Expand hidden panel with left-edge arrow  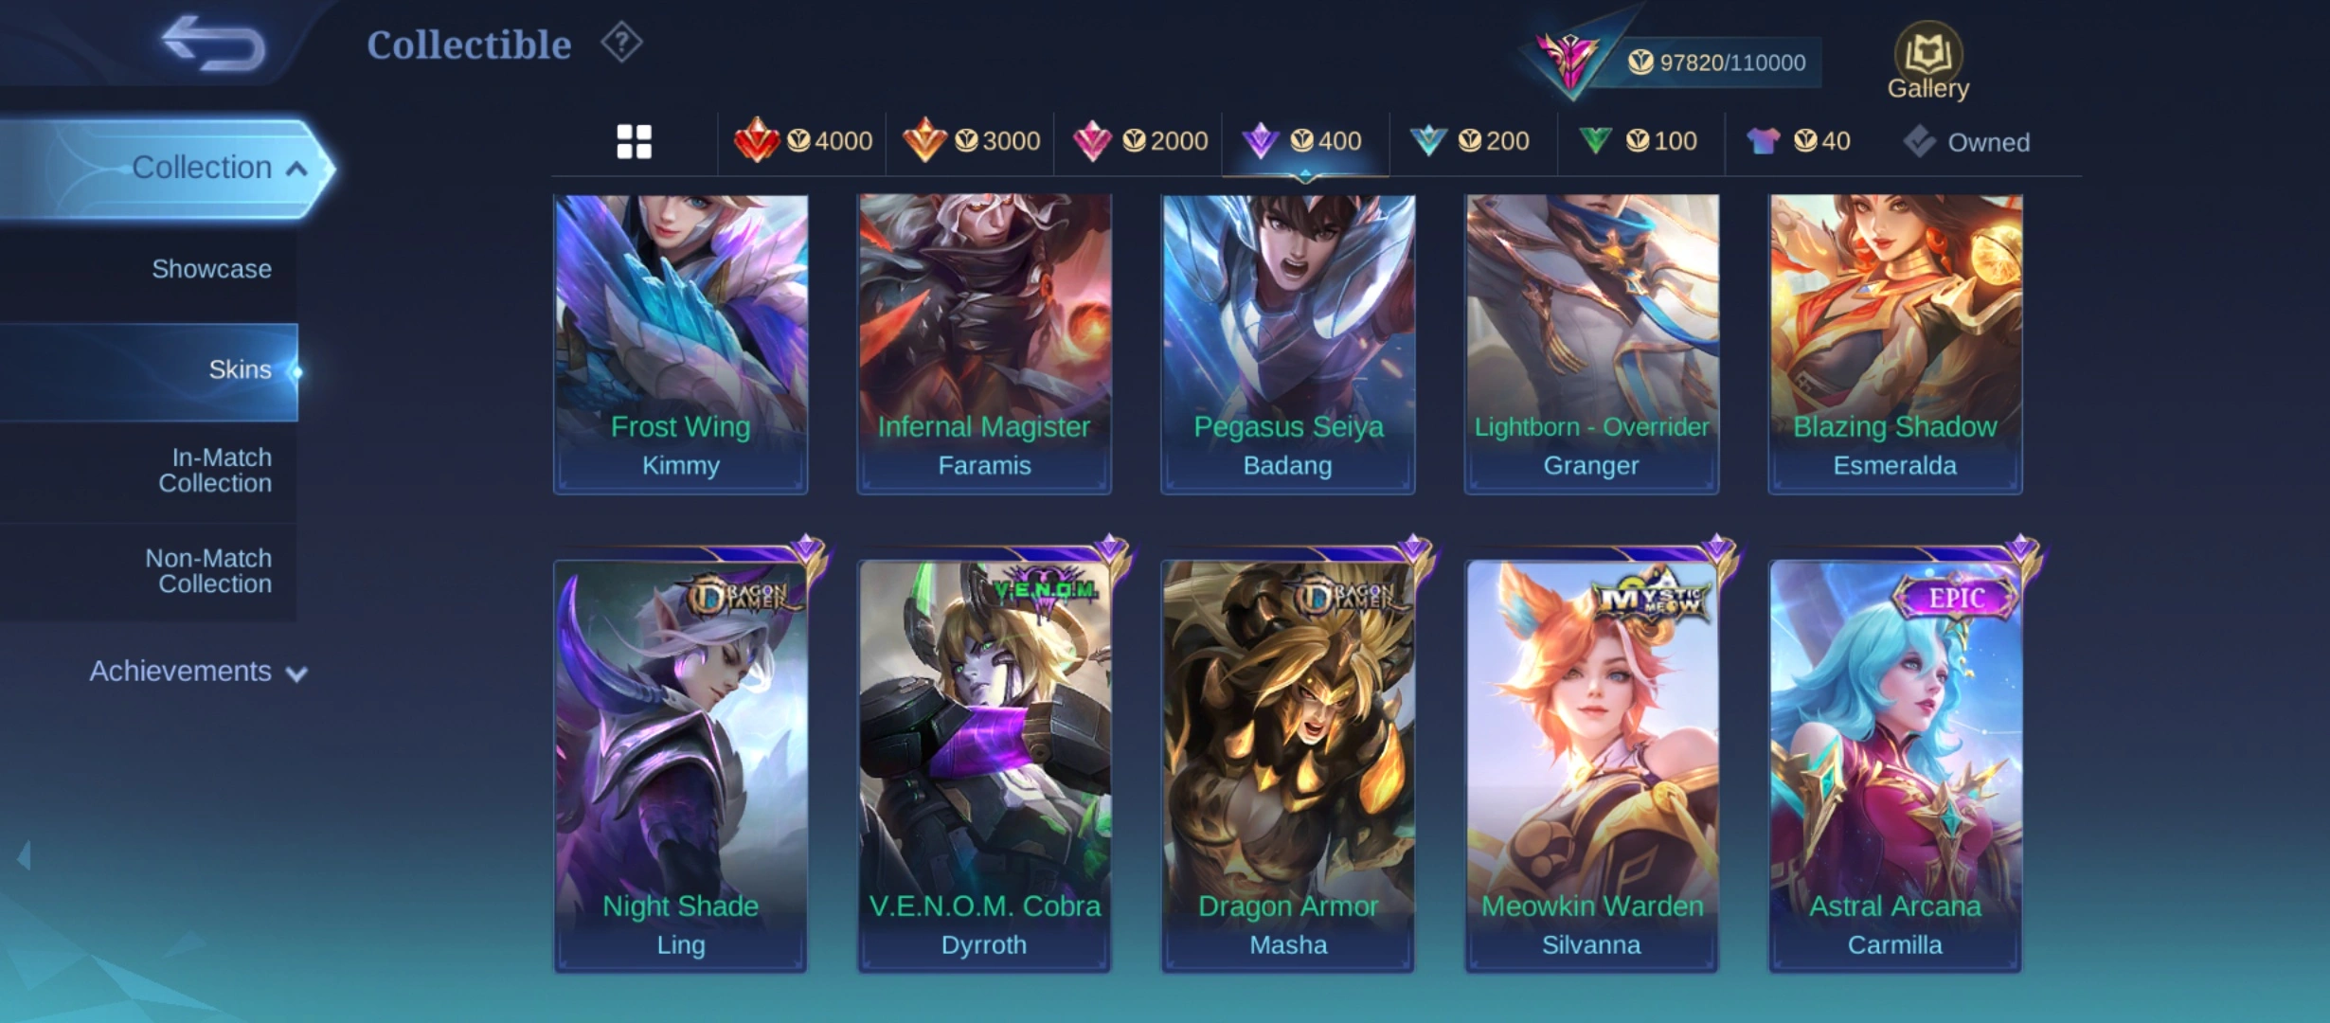[x=24, y=855]
